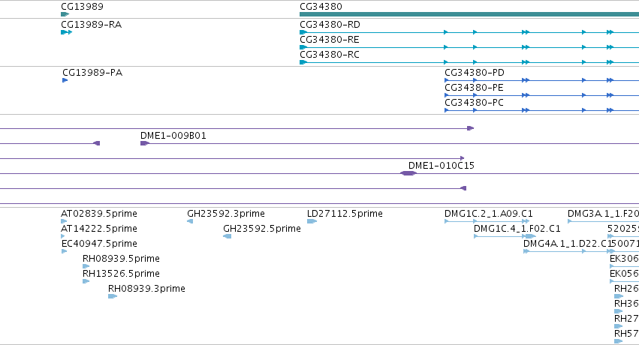This screenshot has height=345, width=639.
Task: Click the DME1-009B01 start arrow glyph
Action: click(x=145, y=143)
